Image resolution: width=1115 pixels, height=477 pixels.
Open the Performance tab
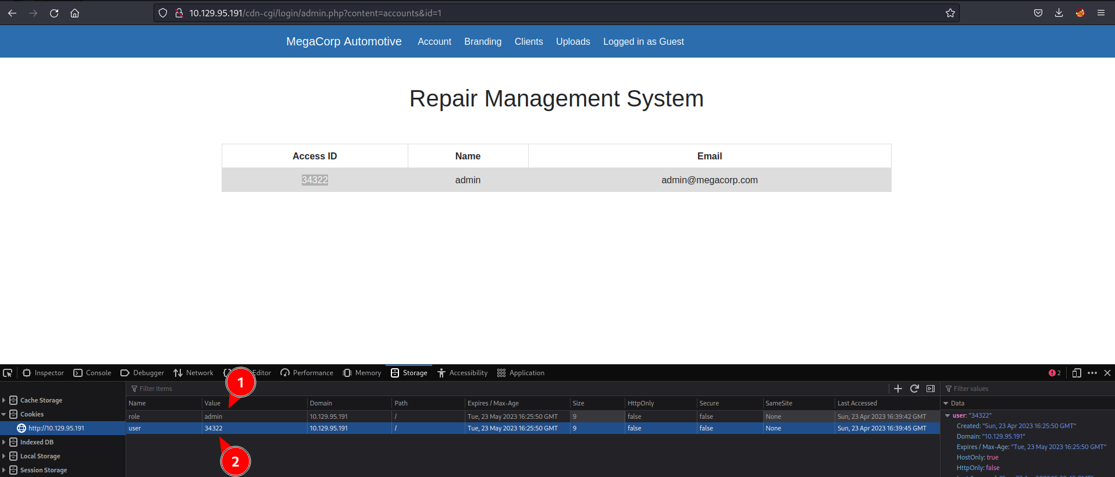click(x=307, y=373)
